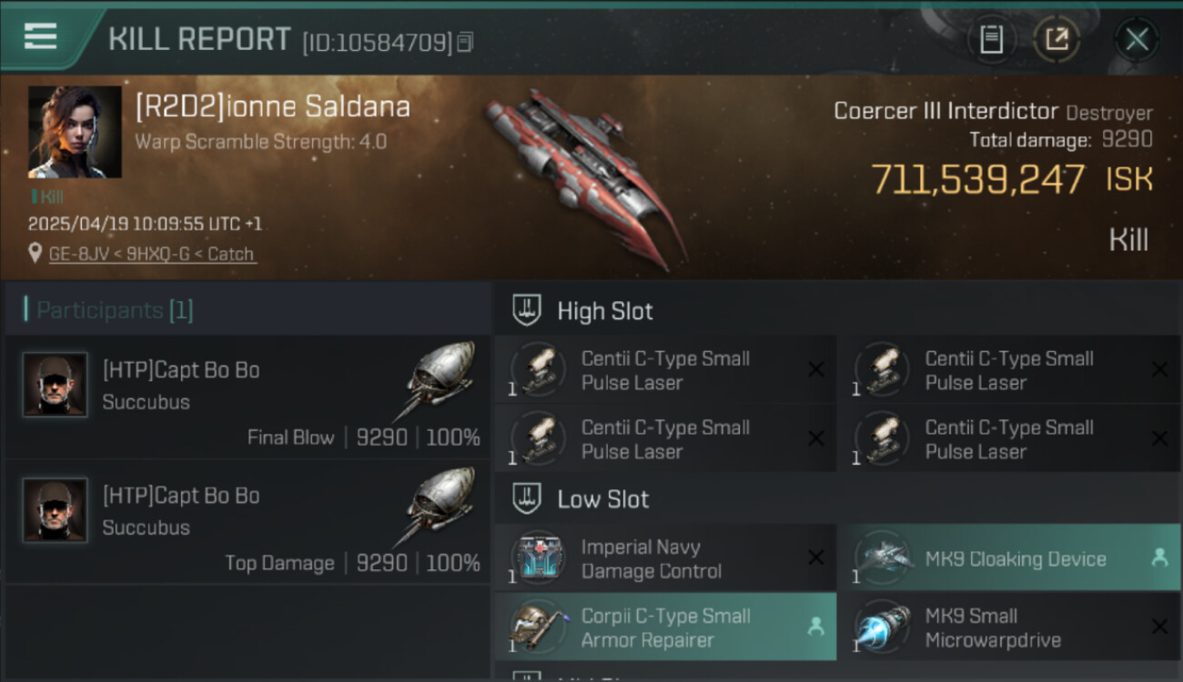This screenshot has width=1183, height=682.
Task: Click the MK9 Cloaking Device module
Action: tap(1009, 558)
